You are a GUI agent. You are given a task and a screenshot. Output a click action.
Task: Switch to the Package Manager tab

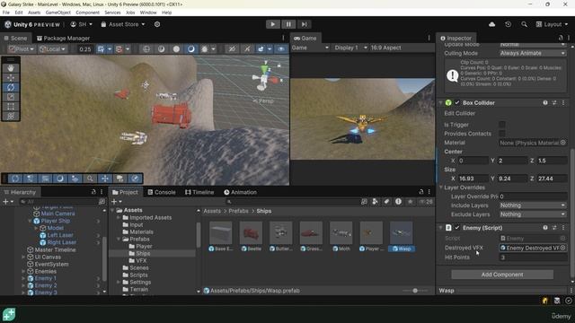point(63,38)
